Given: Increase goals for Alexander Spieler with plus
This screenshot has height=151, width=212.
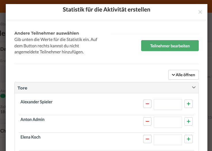Looking at the screenshot, I should [188, 104].
